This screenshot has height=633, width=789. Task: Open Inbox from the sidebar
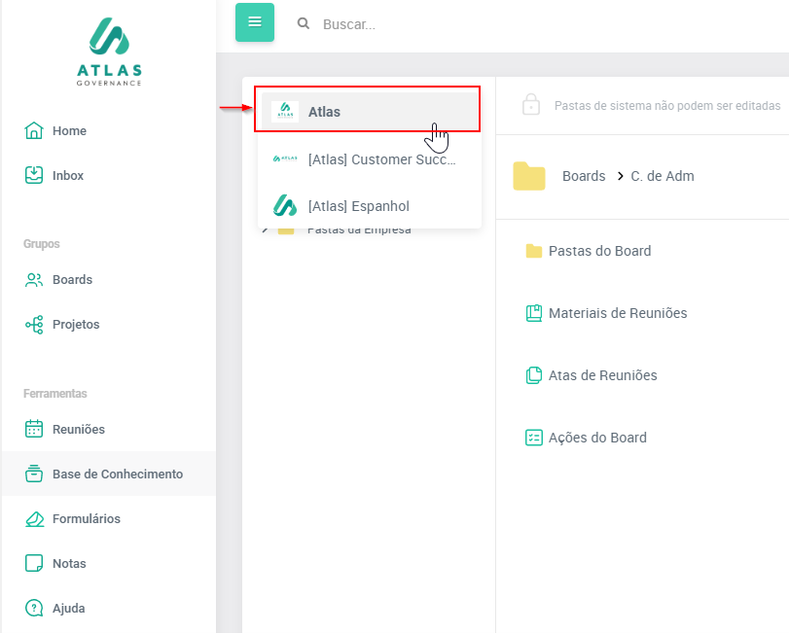click(68, 176)
